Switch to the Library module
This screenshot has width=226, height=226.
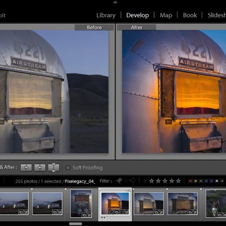(106, 15)
